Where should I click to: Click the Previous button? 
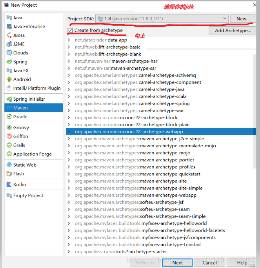click(x=145, y=263)
